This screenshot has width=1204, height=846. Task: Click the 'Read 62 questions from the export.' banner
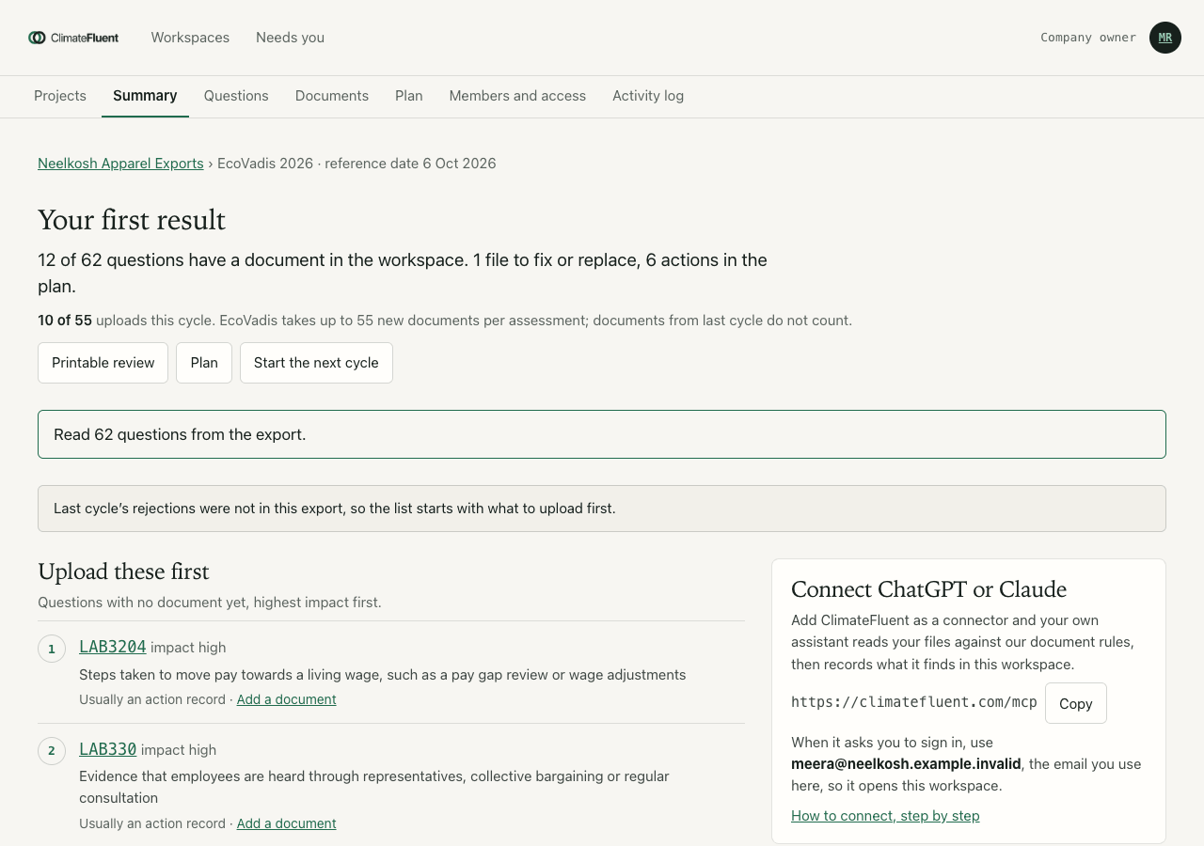602,434
